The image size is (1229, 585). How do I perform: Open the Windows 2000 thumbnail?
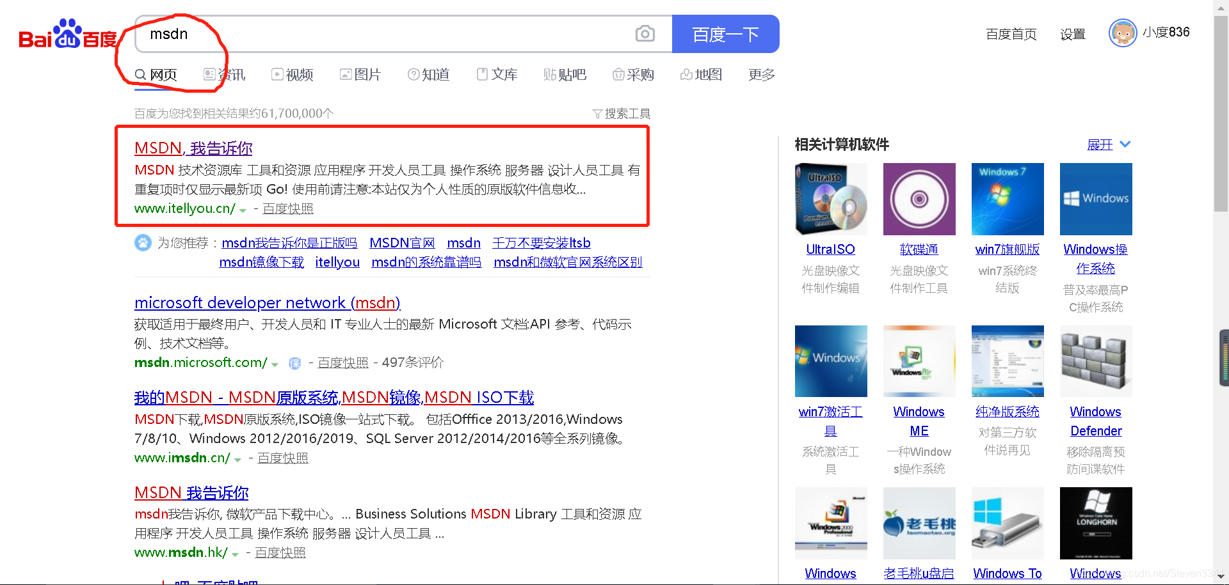(x=831, y=523)
